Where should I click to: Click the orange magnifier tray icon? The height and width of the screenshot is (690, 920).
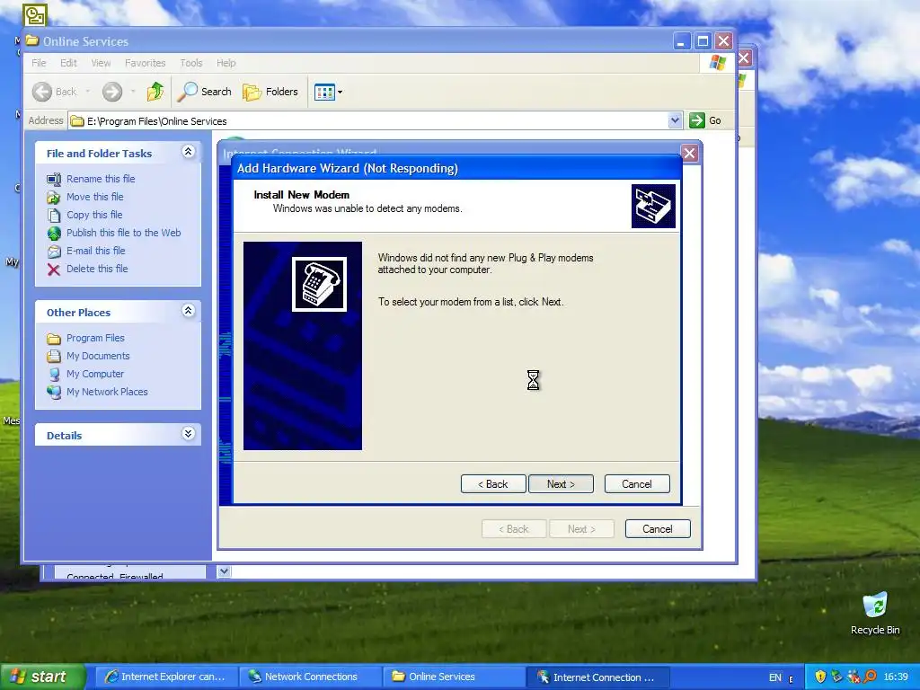pos(870,677)
